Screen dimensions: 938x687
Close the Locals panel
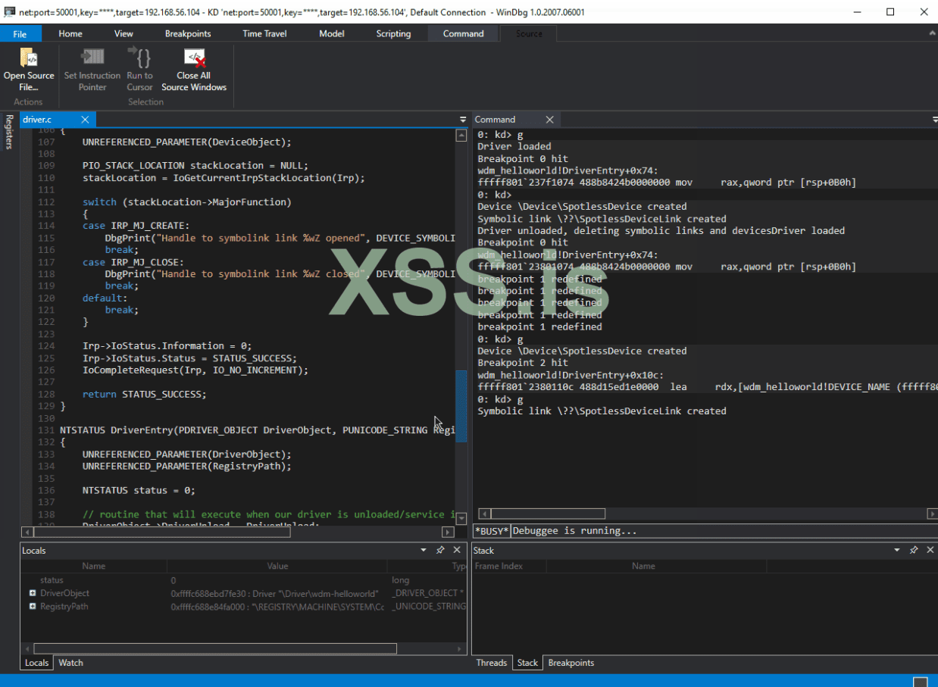(x=457, y=551)
